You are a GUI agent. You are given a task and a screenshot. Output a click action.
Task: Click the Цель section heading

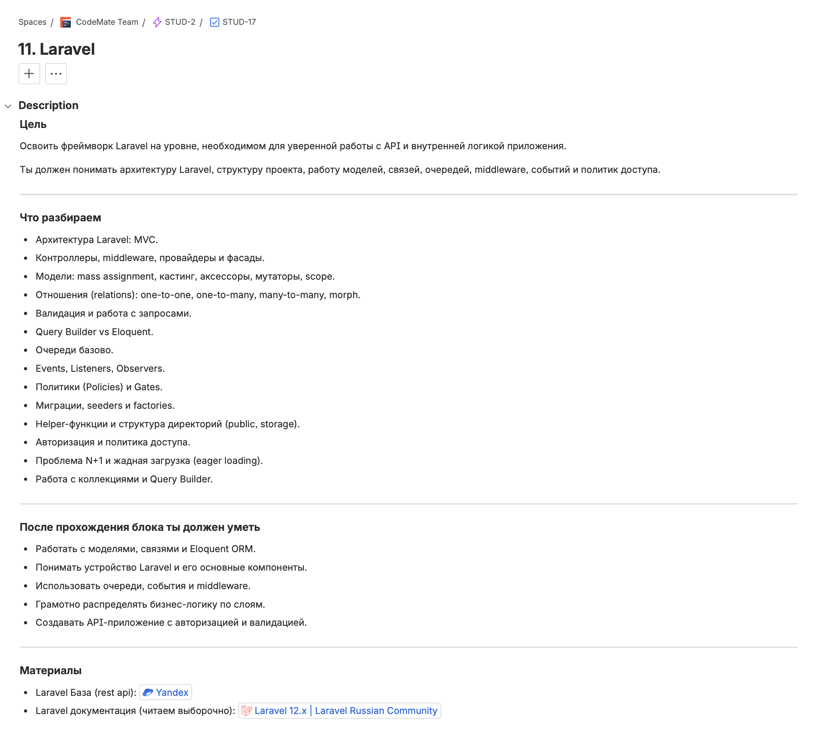(33, 124)
